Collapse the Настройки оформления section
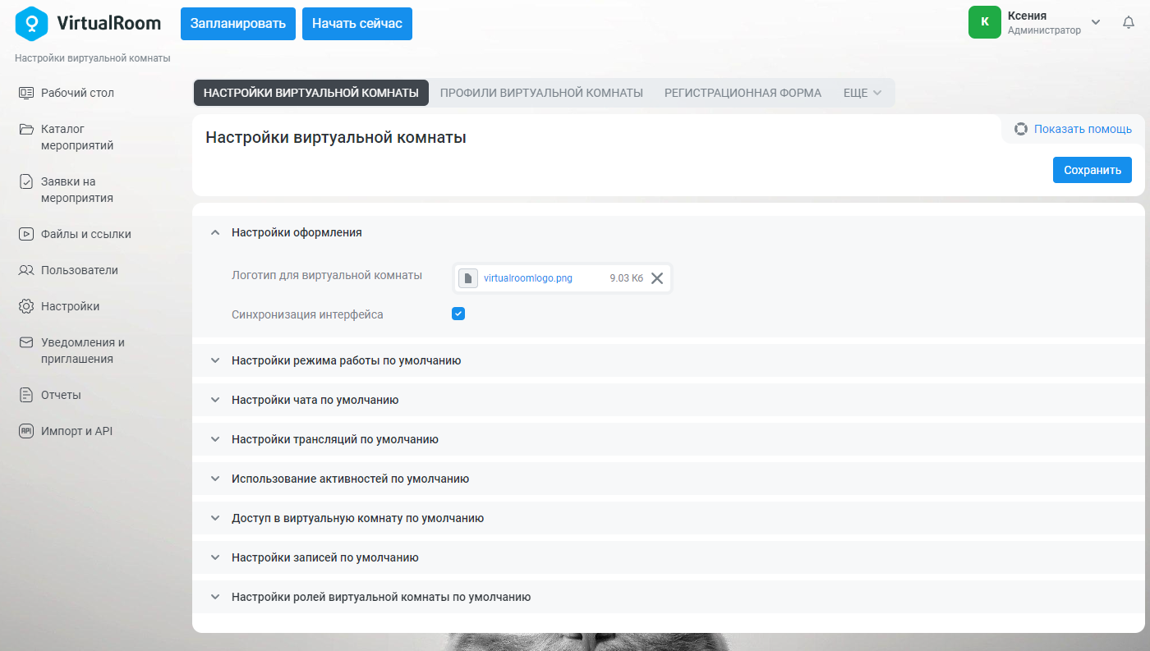 (x=215, y=232)
